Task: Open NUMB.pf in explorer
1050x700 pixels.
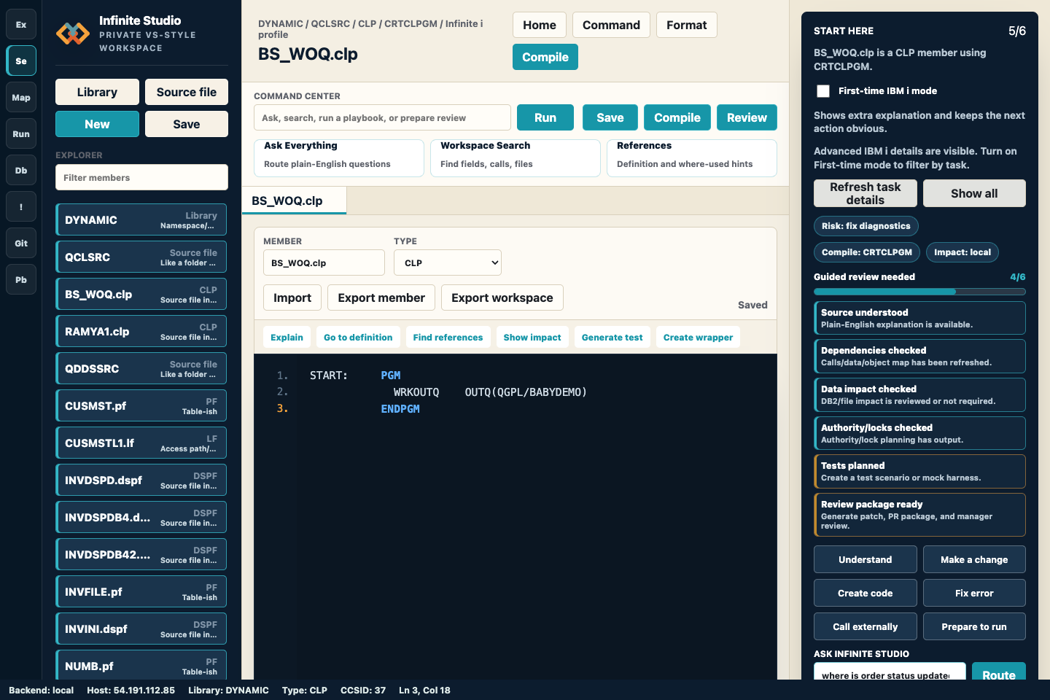Action: click(141, 665)
